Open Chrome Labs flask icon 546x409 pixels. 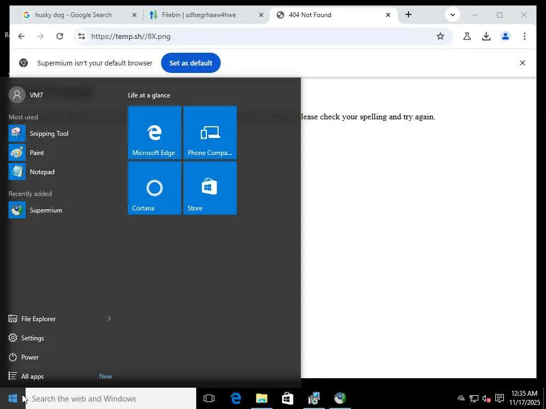(467, 36)
